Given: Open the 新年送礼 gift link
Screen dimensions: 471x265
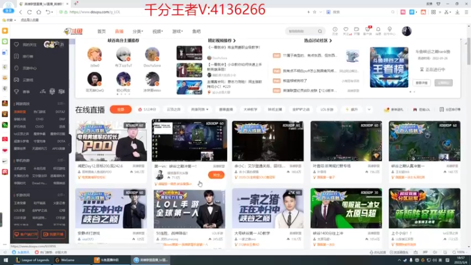Looking at the screenshot, I should [x=394, y=110].
